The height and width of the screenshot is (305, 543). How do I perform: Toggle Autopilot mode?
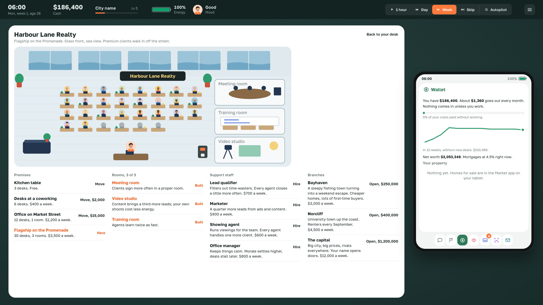pos(496,10)
